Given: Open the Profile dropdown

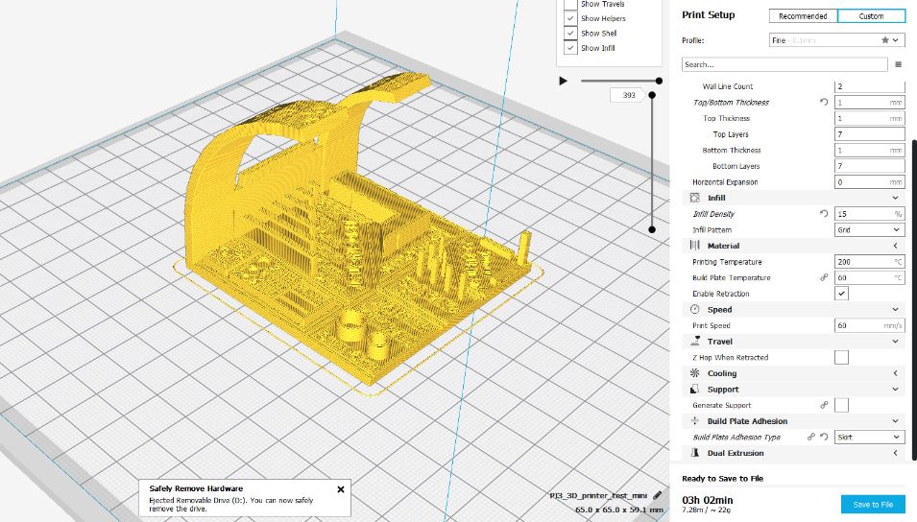Looking at the screenshot, I should (837, 40).
